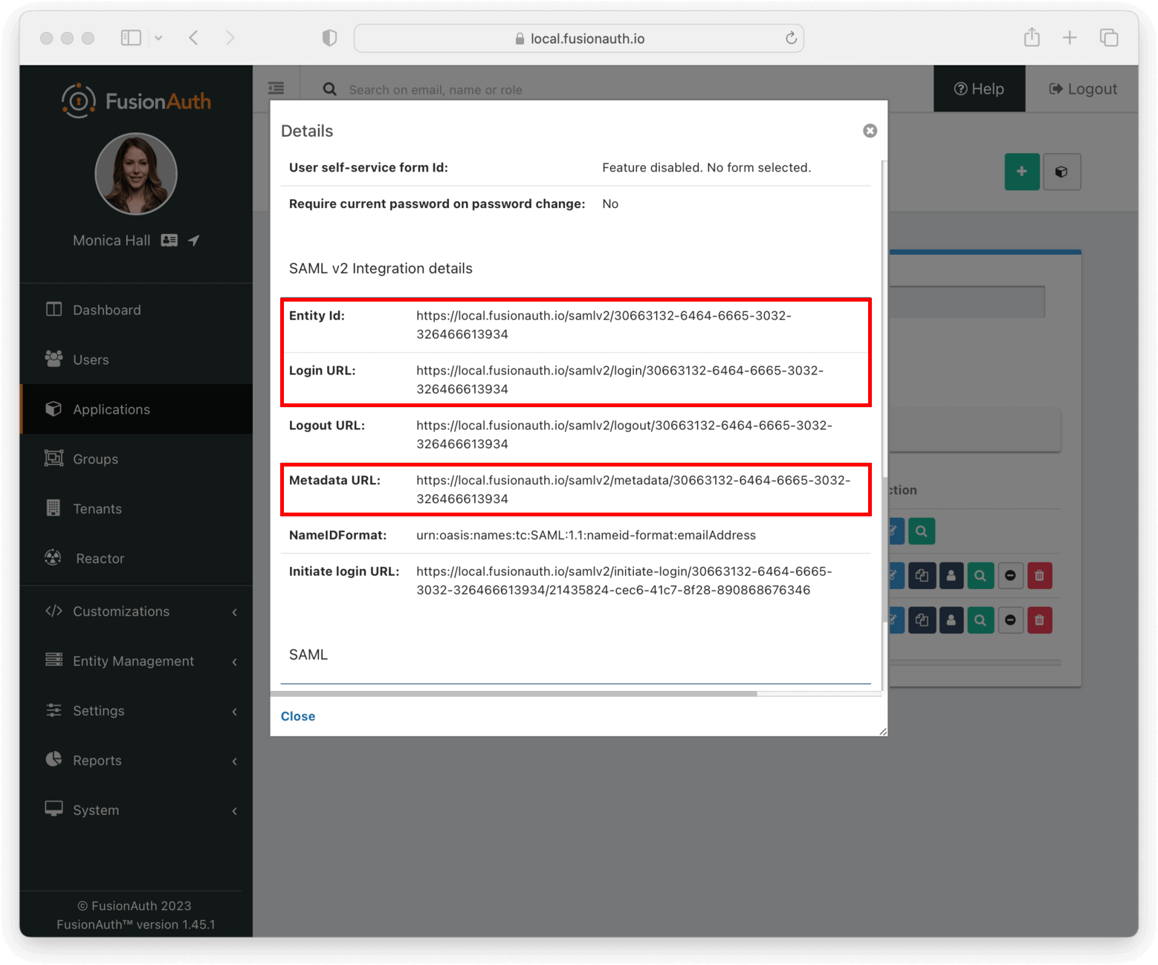Click the Applications cube icon in the sidebar

(54, 409)
